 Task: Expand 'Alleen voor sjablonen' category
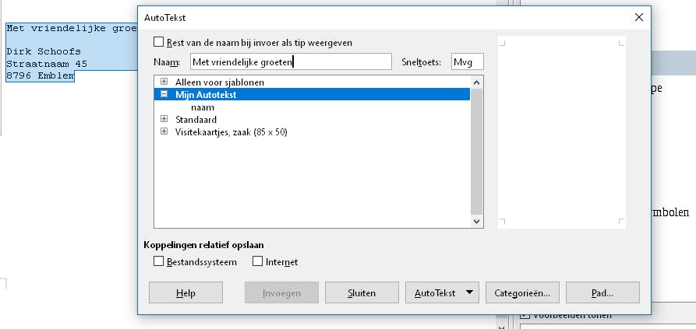pos(164,82)
